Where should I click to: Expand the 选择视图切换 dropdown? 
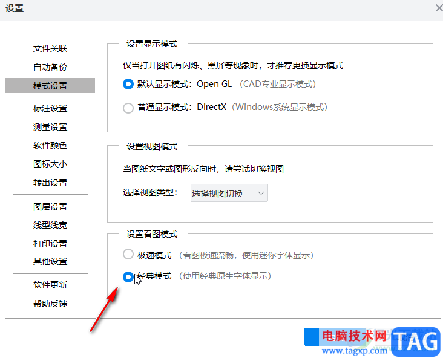[x=229, y=193]
